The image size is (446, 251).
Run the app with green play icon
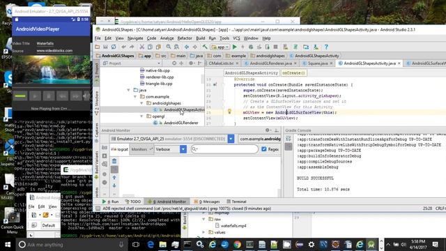pos(235,47)
